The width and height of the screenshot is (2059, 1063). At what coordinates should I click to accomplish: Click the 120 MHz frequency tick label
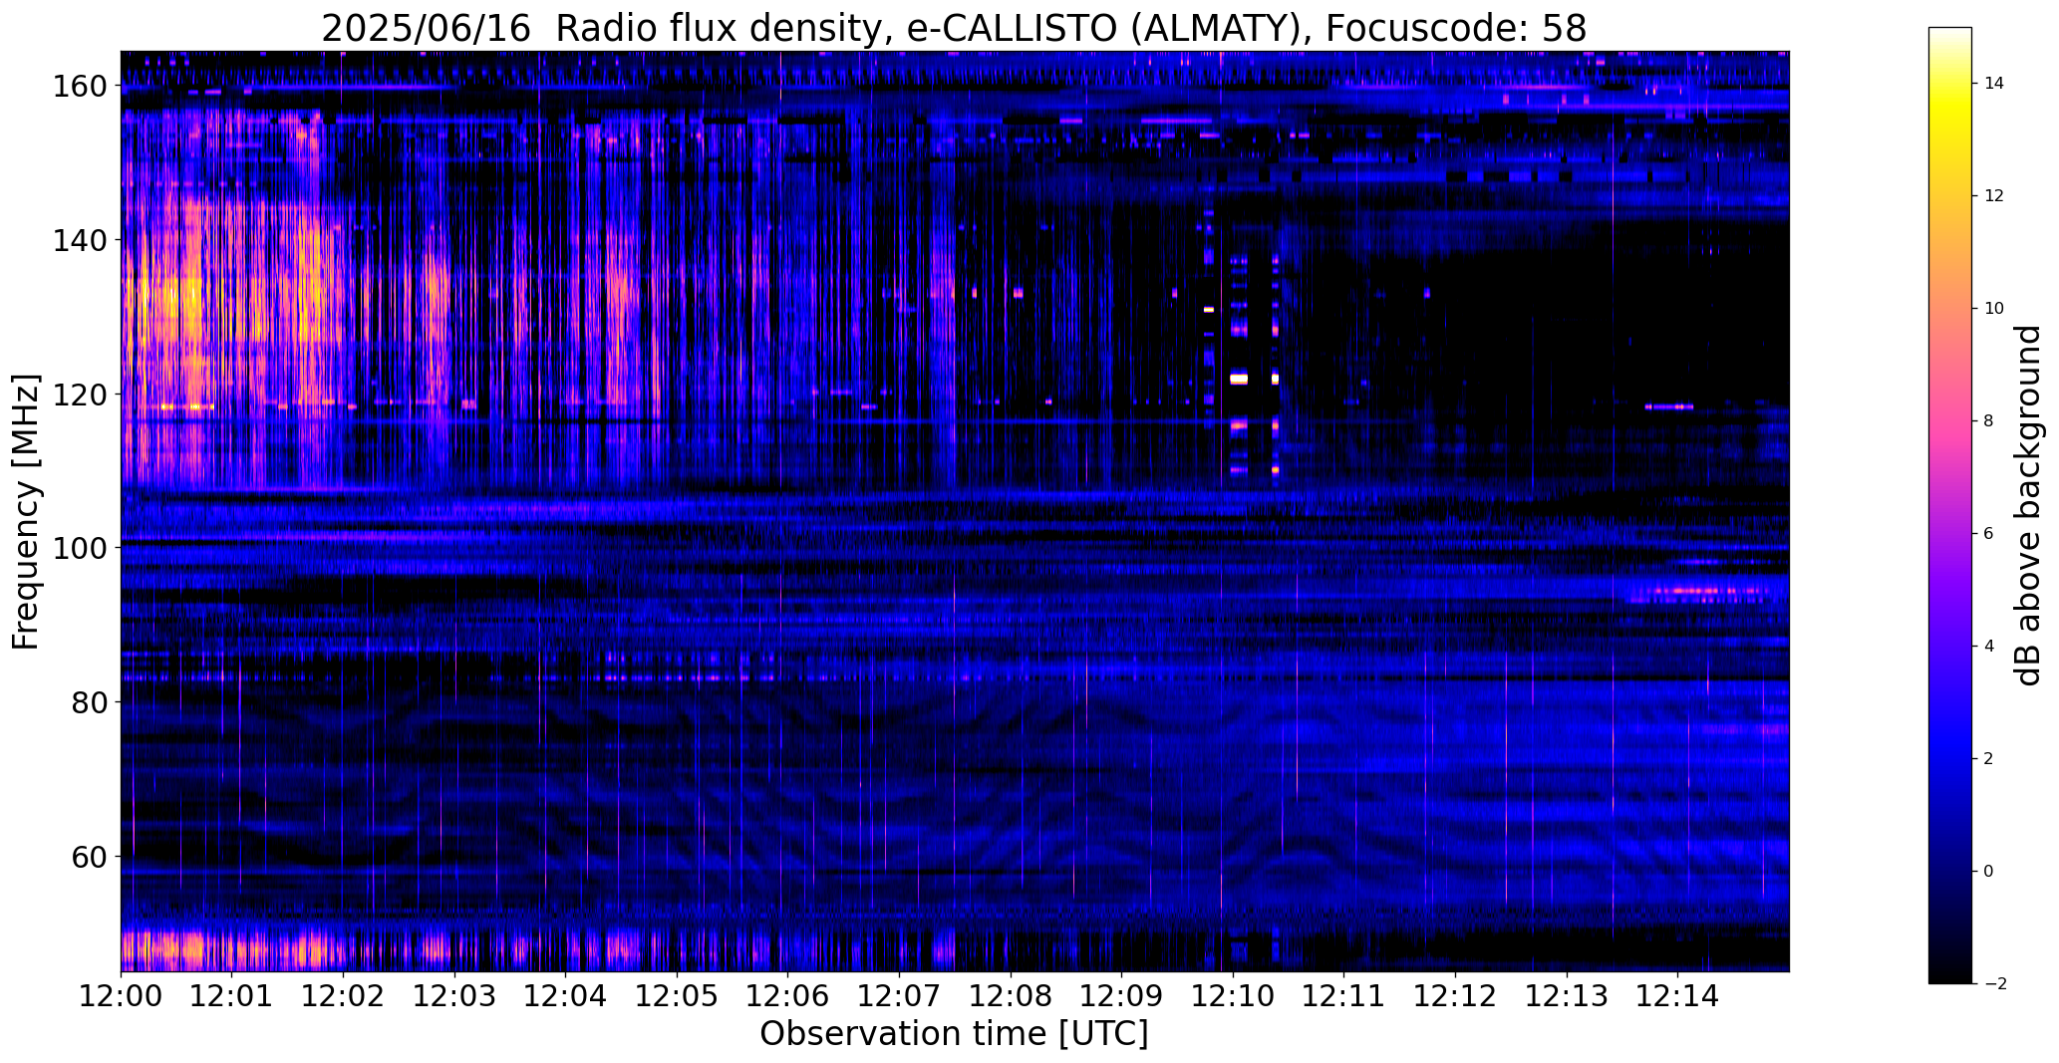[x=79, y=395]
